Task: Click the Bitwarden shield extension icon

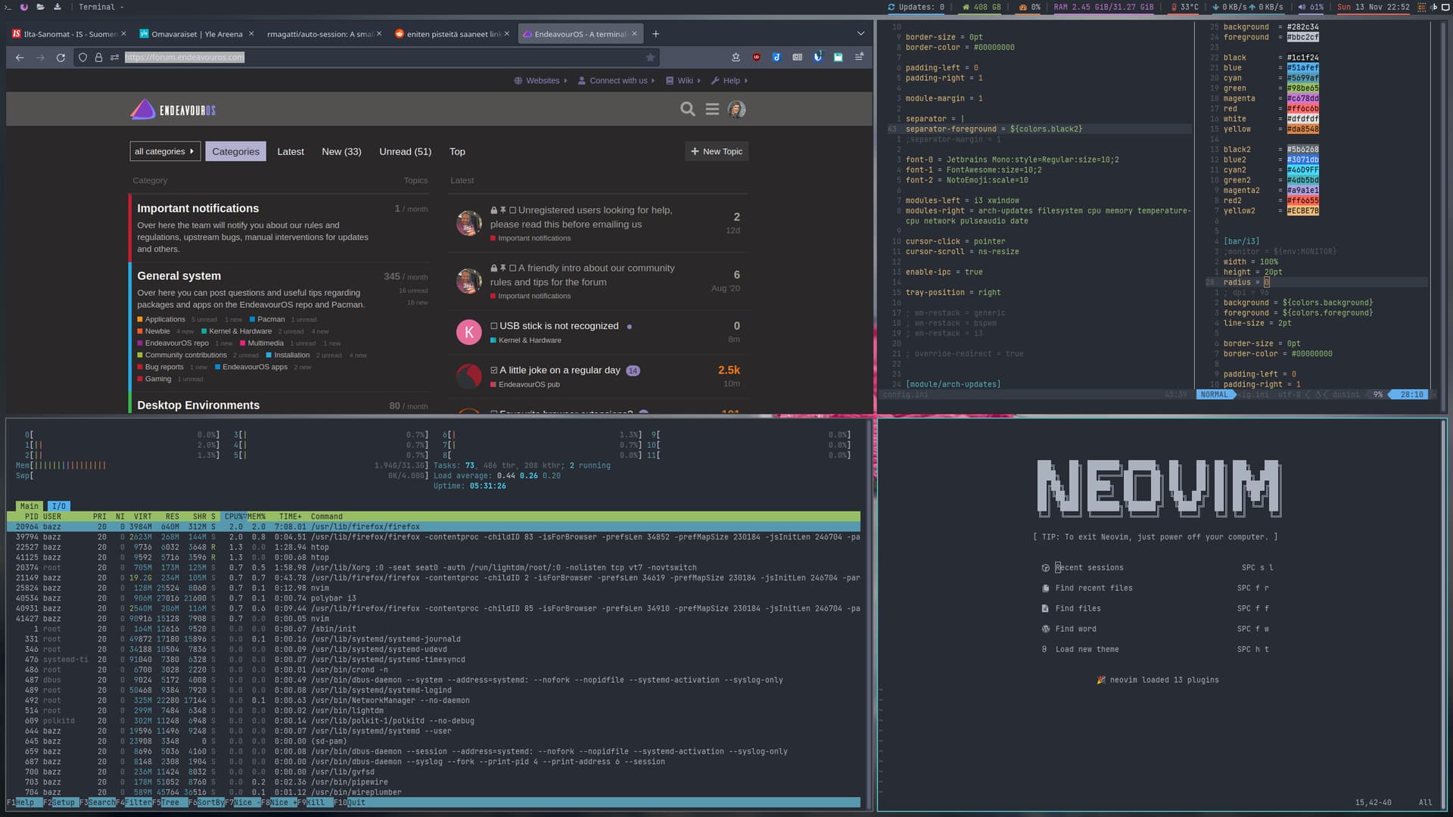Action: click(817, 57)
